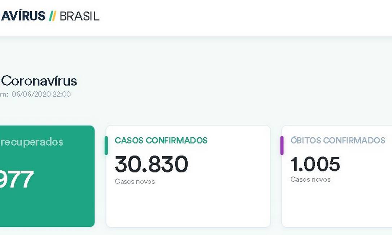Open the ÓBITOS CONFIRMADOS heading

[338, 141]
